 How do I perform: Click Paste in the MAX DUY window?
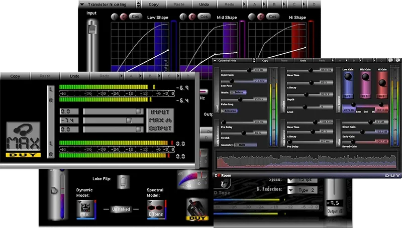tap(45, 76)
